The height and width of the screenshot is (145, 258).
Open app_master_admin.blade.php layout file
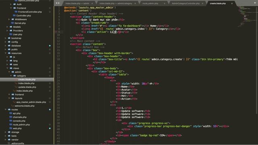pos(31,102)
